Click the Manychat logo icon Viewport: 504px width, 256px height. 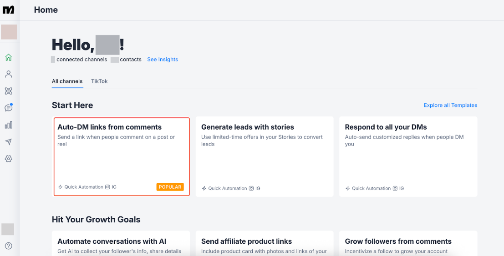tap(9, 10)
